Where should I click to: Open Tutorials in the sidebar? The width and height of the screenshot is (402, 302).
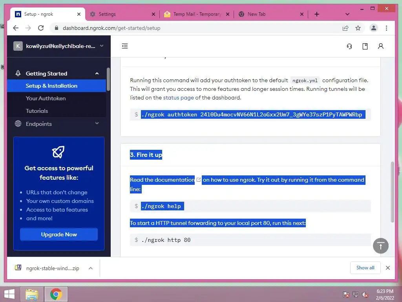click(x=37, y=111)
